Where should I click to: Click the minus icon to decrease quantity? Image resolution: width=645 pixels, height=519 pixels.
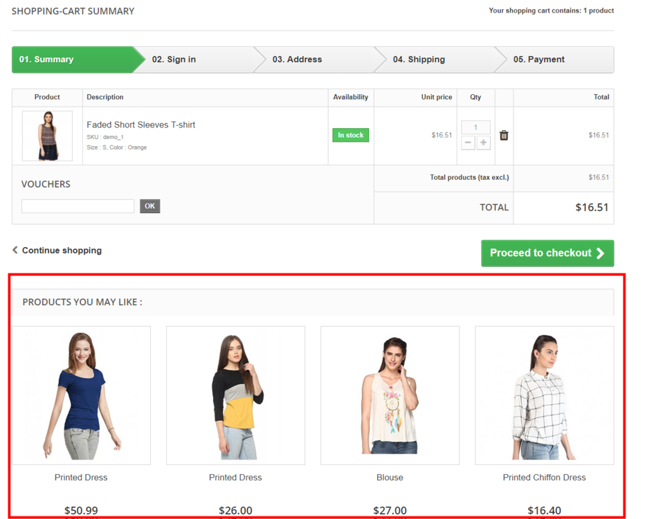tap(468, 143)
